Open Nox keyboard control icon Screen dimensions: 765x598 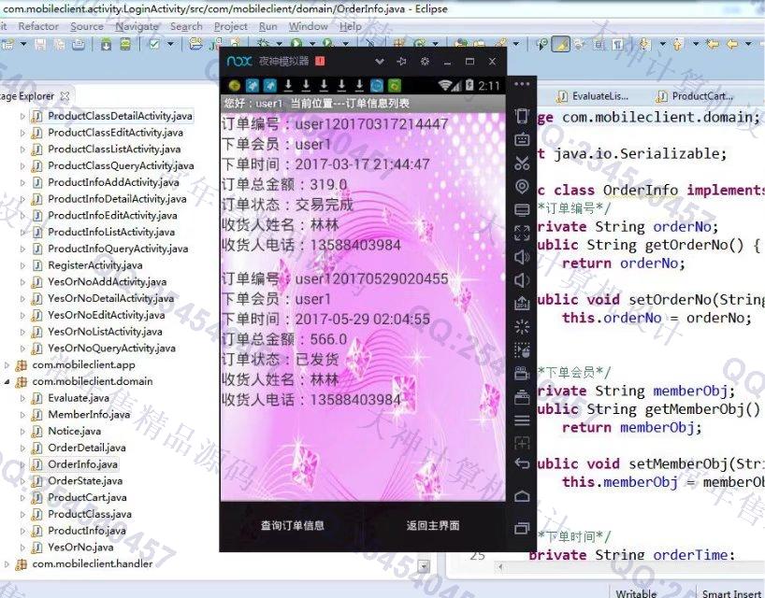point(522,140)
